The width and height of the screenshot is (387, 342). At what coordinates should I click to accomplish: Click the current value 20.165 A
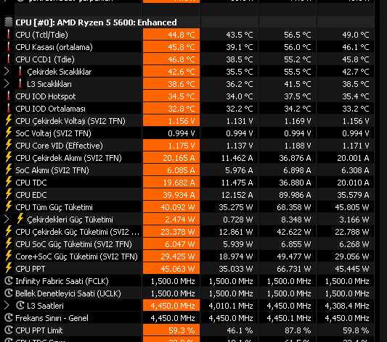179,158
